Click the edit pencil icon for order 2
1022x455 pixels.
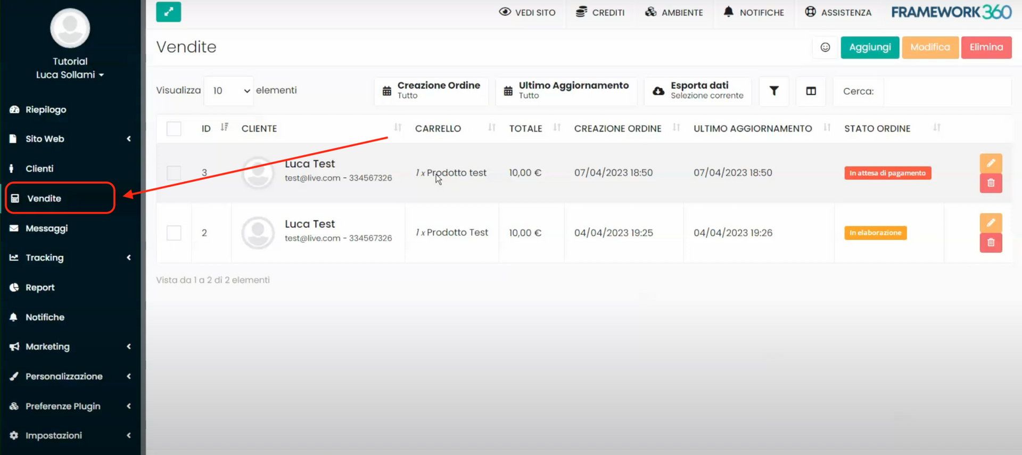click(x=991, y=222)
